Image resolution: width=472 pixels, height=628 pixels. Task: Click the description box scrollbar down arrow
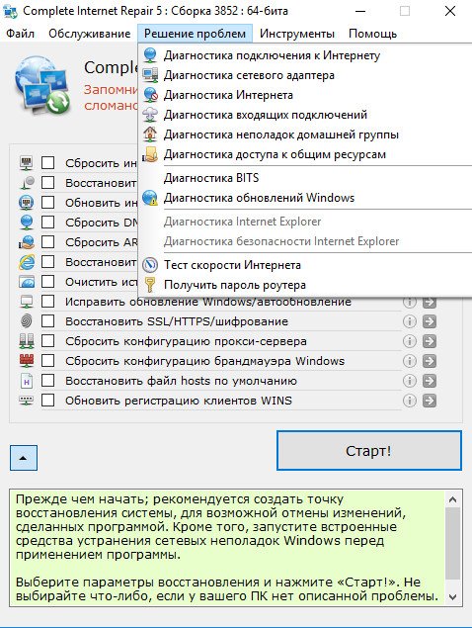point(453,596)
